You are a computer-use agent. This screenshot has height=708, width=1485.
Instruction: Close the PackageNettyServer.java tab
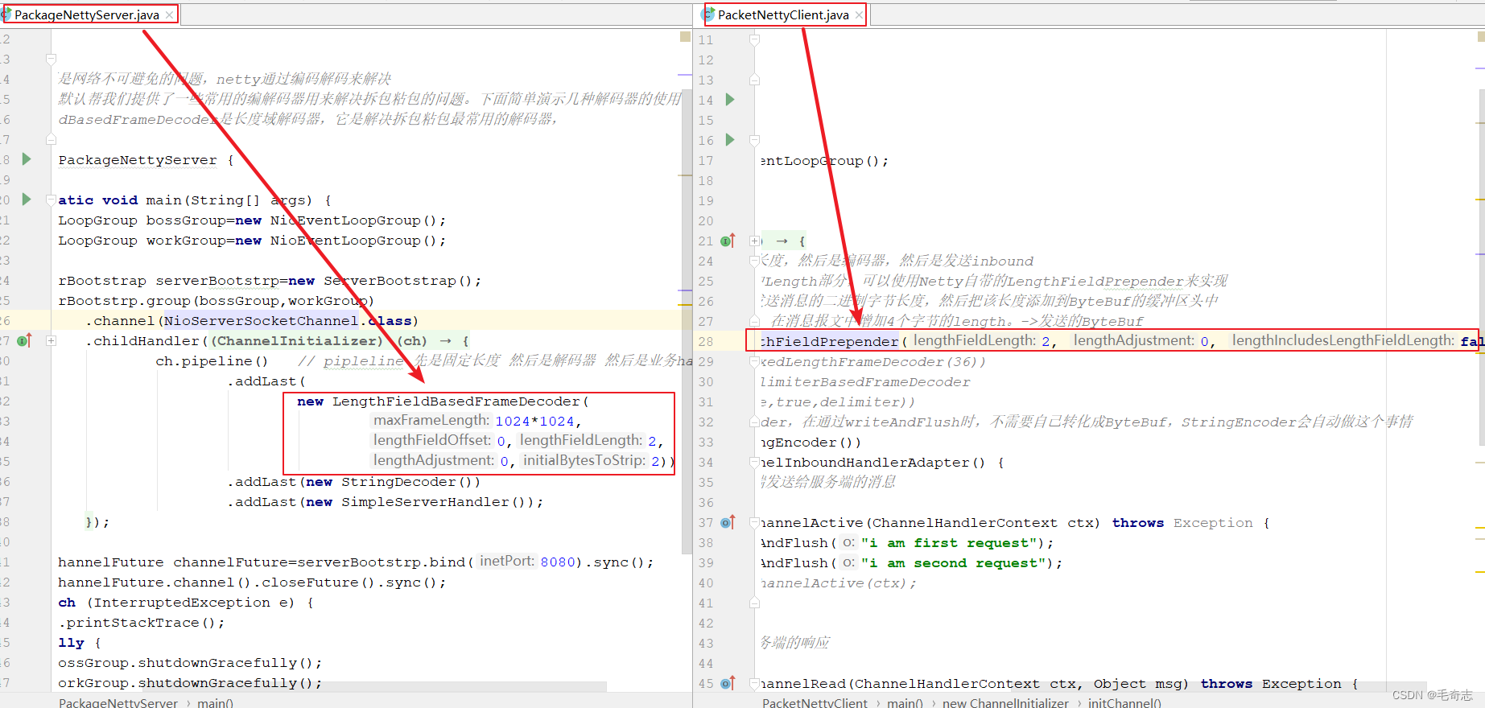pos(169,15)
